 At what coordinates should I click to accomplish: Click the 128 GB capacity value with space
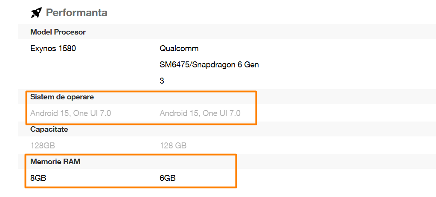pos(173,145)
